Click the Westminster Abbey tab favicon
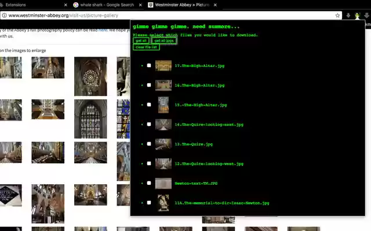The image size is (371, 231). [x=151, y=5]
